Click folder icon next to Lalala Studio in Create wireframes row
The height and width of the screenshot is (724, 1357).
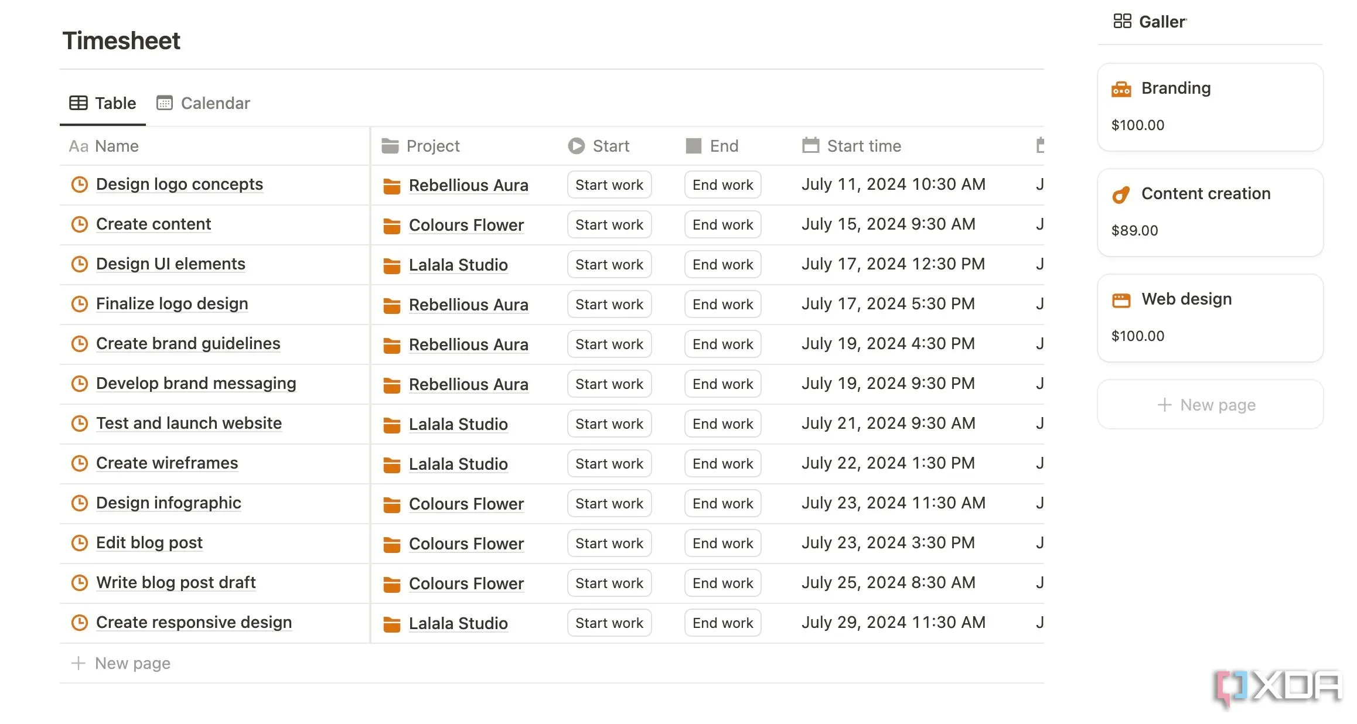[391, 465]
